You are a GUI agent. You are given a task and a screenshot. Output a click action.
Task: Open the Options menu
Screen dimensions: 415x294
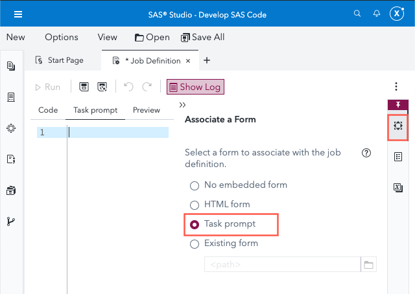pyautogui.click(x=62, y=37)
